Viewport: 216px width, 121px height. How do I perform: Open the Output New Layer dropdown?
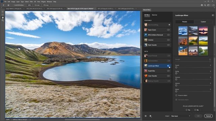click(181, 116)
